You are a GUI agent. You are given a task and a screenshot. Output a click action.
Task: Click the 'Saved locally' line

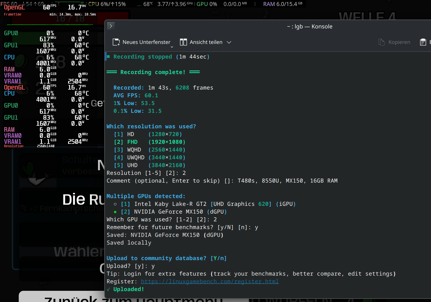point(129,243)
